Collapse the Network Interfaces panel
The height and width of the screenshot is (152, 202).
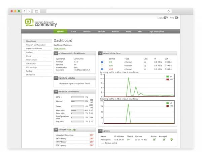coord(100,53)
